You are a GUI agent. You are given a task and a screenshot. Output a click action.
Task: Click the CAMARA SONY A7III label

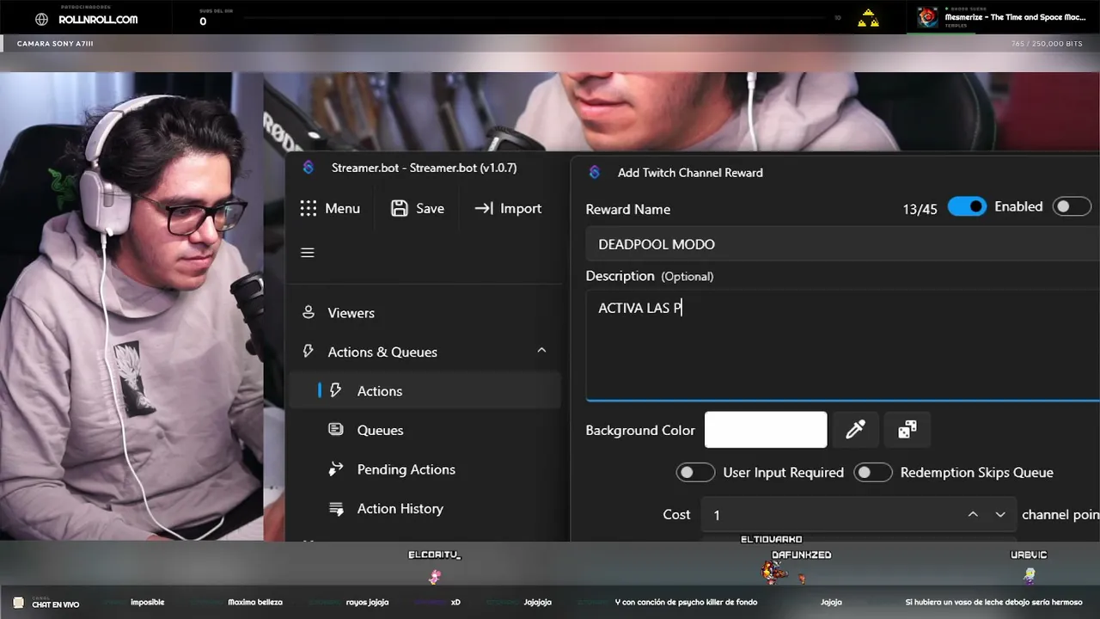coord(55,44)
